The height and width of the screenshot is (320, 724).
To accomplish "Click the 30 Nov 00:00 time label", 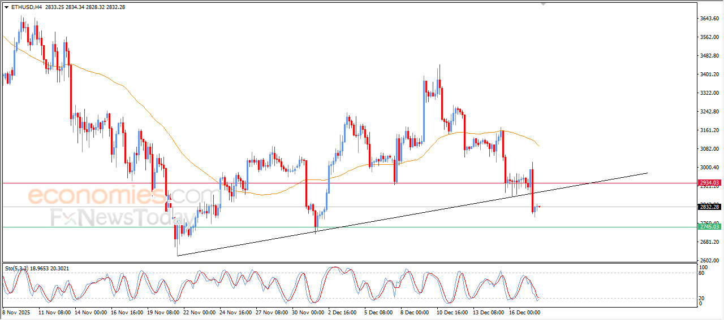I will tap(309, 312).
